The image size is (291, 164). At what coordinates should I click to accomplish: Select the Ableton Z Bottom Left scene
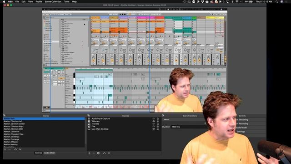coord(44,121)
